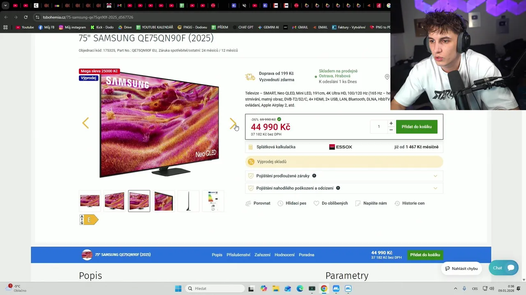526x295 pixels.
Task: Open the Drive bookmark
Action: click(125, 27)
